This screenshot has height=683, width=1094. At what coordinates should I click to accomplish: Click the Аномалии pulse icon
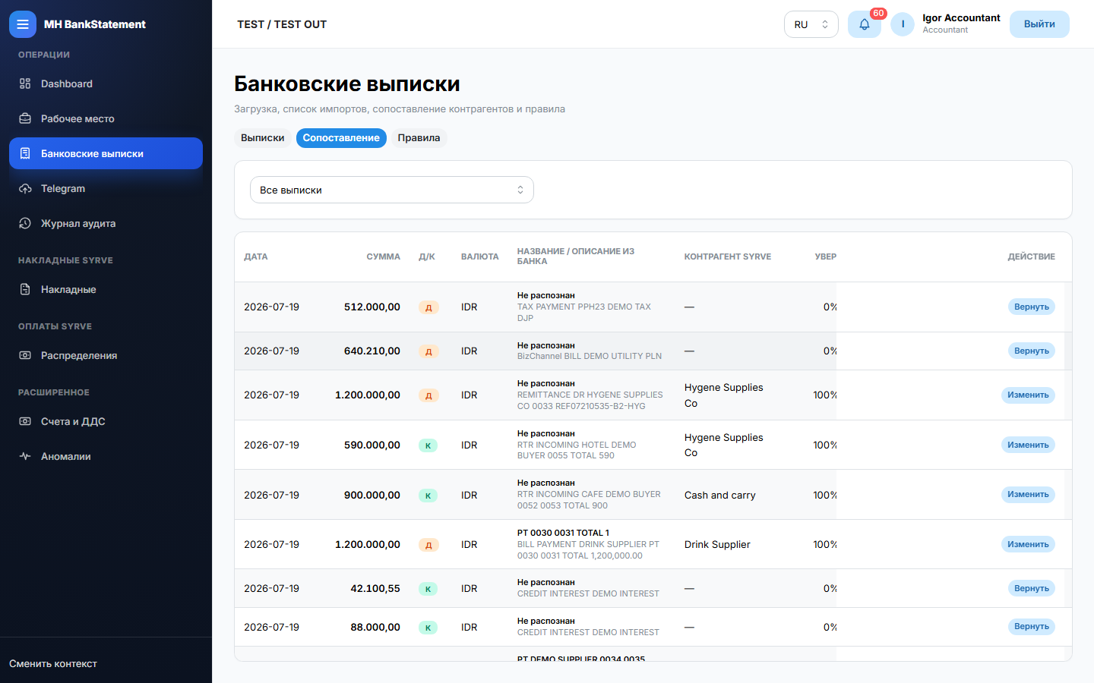pos(25,456)
